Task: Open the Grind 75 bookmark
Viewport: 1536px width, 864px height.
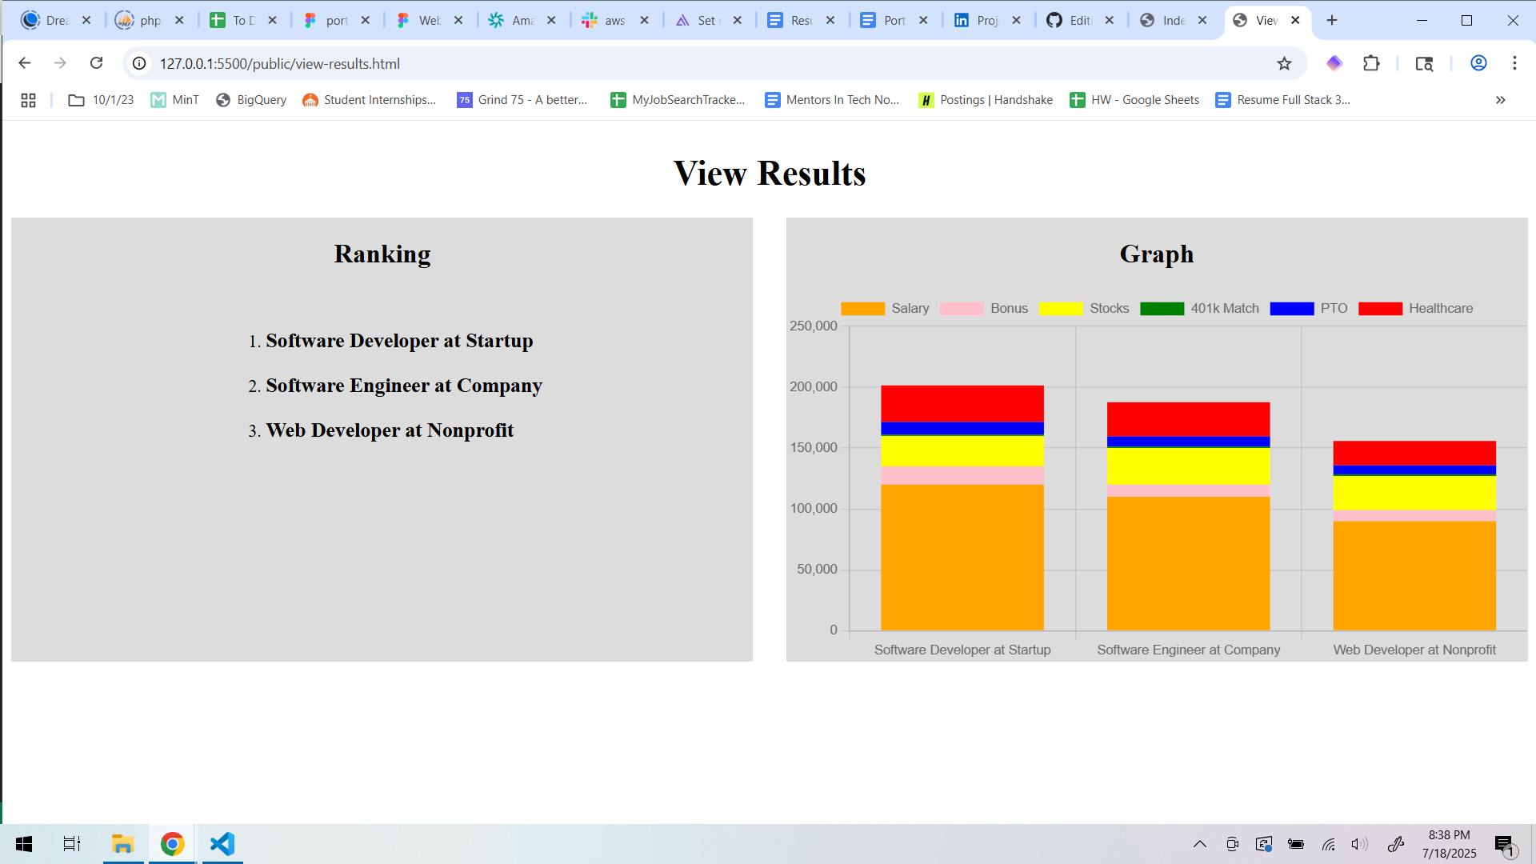Action: tap(522, 100)
